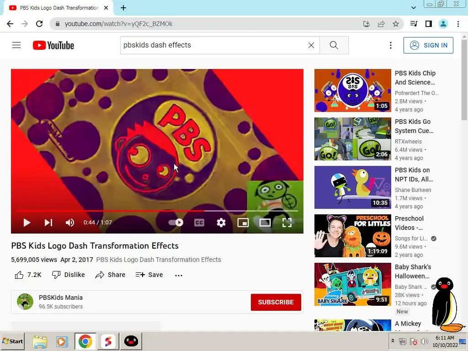Click the address bar URL
The width and height of the screenshot is (468, 351).
coord(118,24)
